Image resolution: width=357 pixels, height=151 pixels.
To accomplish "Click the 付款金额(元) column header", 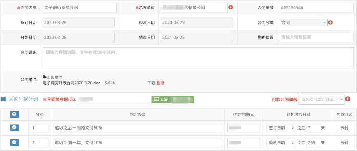I will click(244, 114).
